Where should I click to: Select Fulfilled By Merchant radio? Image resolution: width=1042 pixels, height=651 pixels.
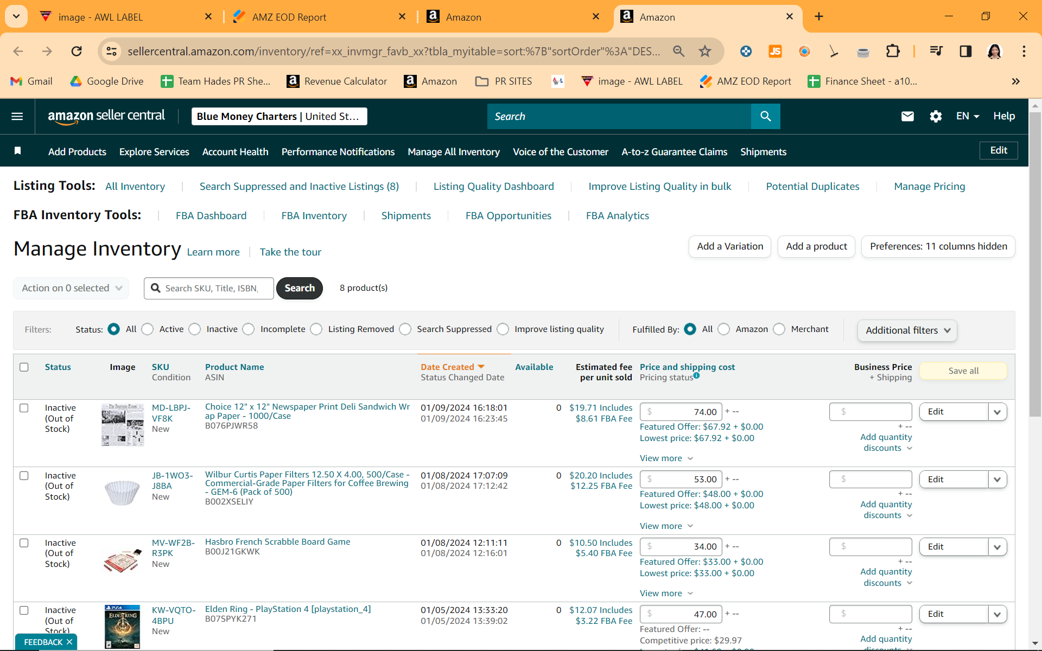[779, 329]
